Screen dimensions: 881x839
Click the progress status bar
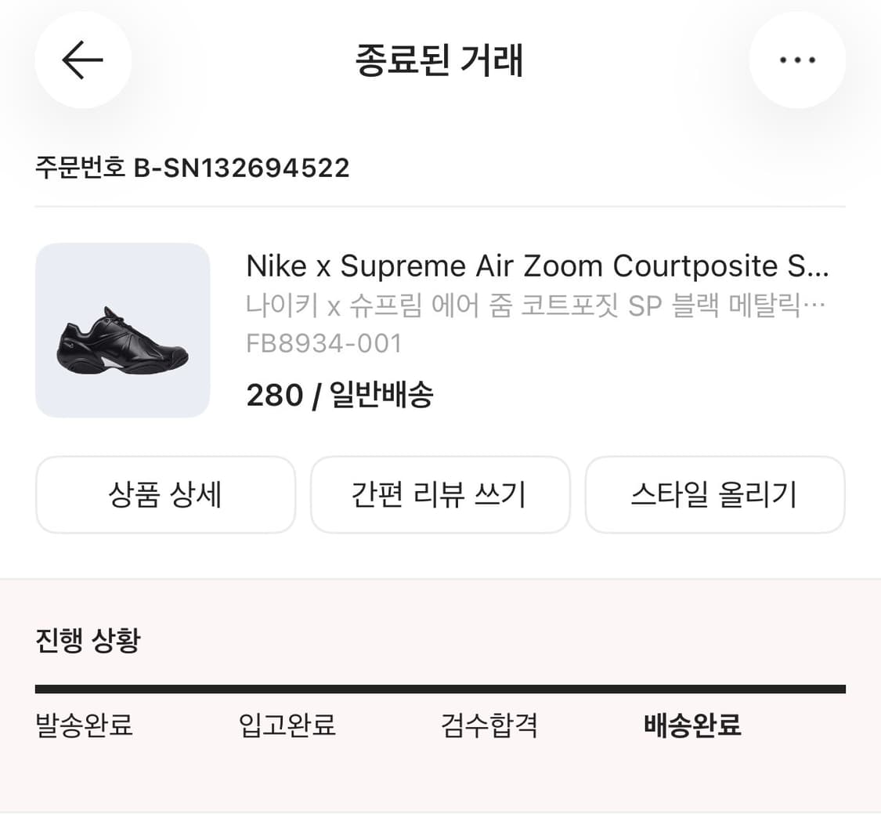pyautogui.click(x=440, y=689)
